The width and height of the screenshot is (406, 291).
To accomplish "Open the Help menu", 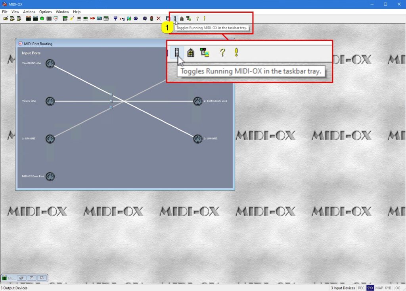I will 77,11.
